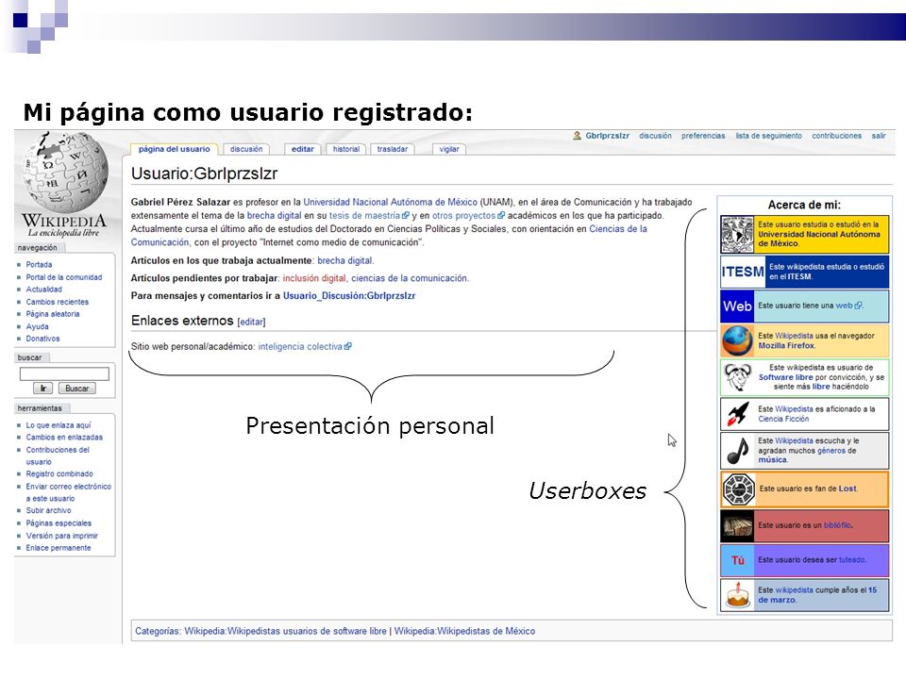Click the 'Ir' search button
906x679 pixels.
click(43, 389)
